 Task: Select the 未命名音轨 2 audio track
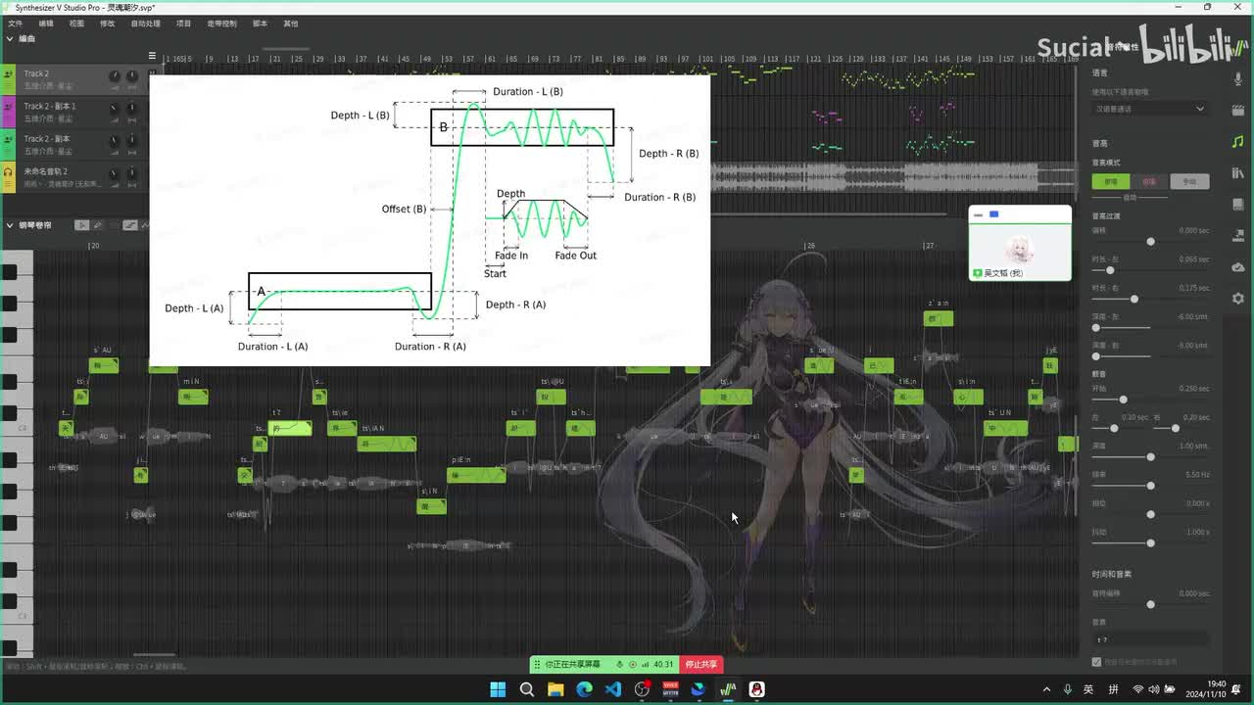tap(46, 171)
